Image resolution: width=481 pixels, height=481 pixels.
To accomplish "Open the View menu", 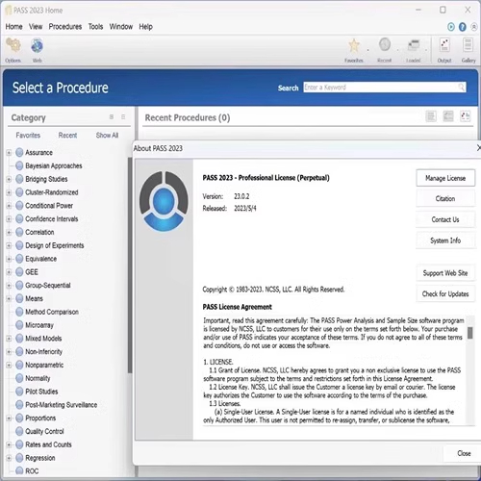I will [x=36, y=27].
